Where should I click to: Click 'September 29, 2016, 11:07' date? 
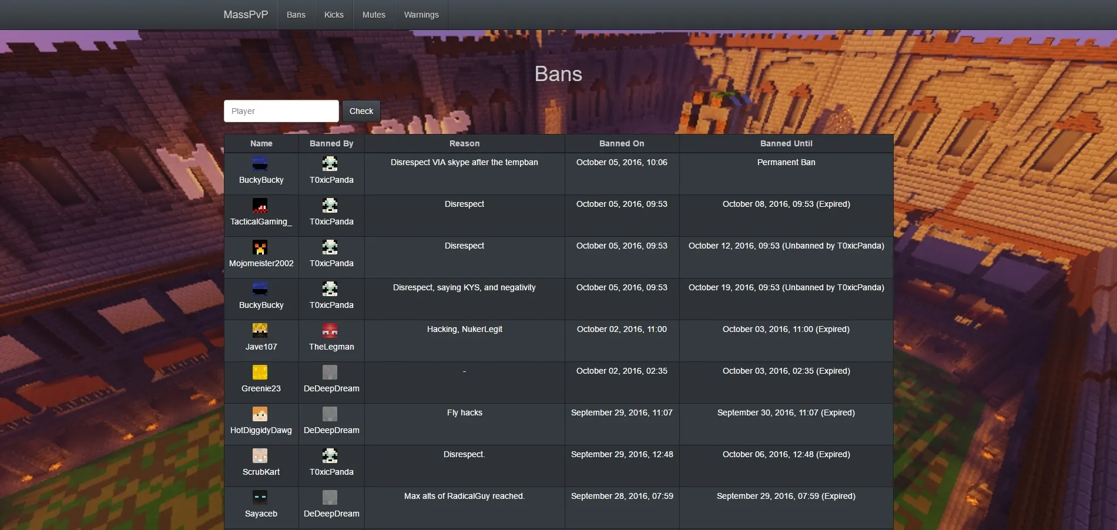tap(622, 412)
